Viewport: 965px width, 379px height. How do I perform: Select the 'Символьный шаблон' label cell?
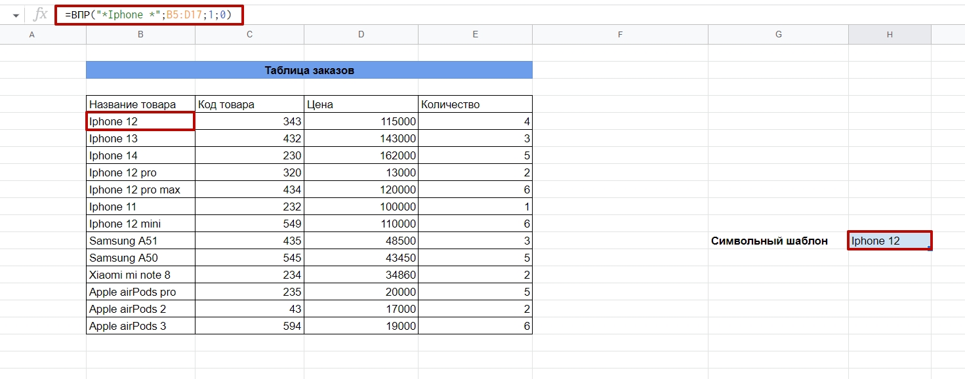click(778, 241)
